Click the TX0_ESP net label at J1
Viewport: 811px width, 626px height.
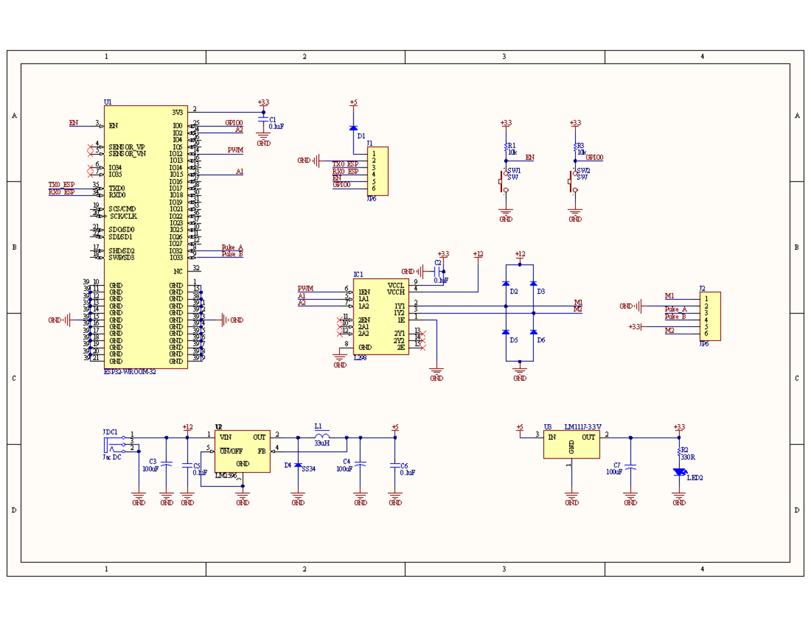(x=345, y=164)
